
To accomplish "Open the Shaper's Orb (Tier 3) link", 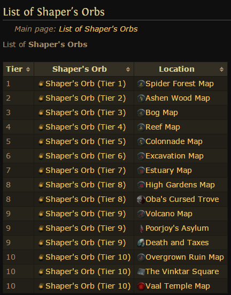I will coord(86,112).
